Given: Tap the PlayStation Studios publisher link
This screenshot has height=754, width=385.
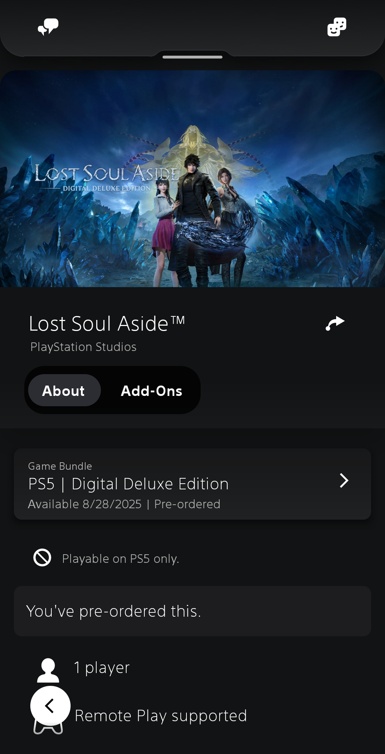Looking at the screenshot, I should click(83, 347).
